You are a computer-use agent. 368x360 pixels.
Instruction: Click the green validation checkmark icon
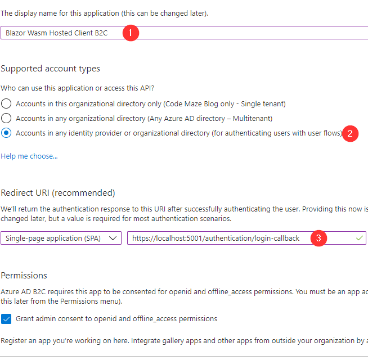360,238
